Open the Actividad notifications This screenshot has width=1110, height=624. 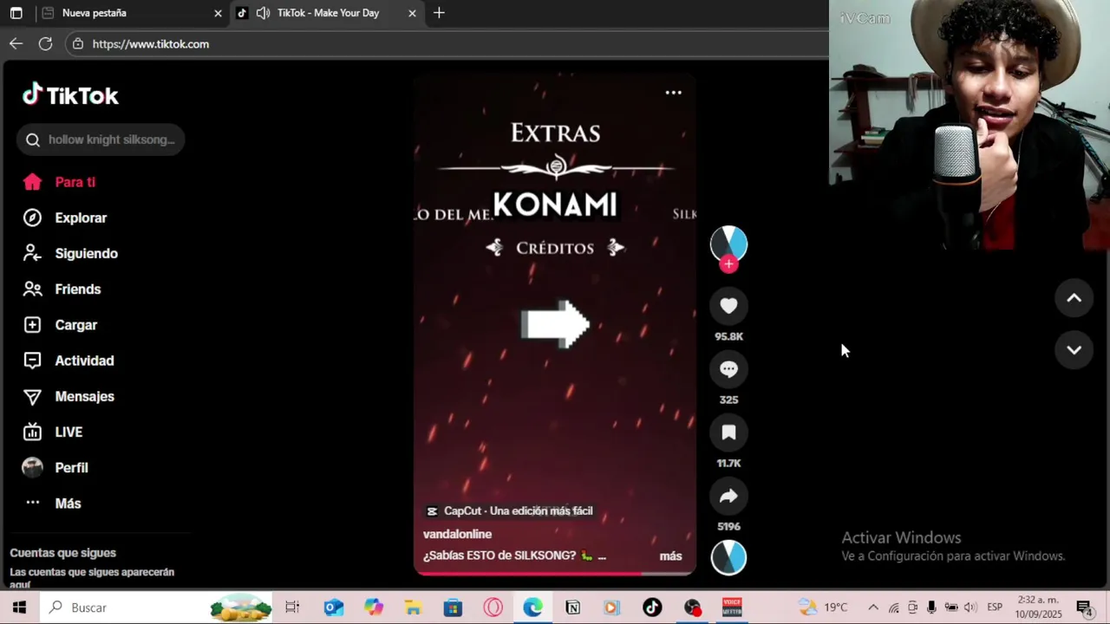tap(84, 361)
